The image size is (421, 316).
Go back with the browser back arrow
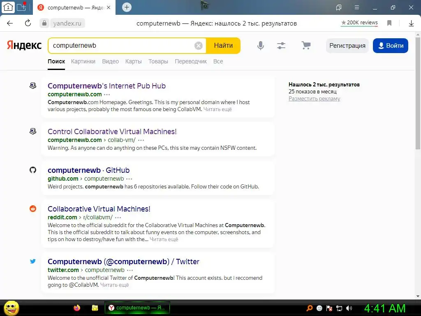[x=10, y=23]
